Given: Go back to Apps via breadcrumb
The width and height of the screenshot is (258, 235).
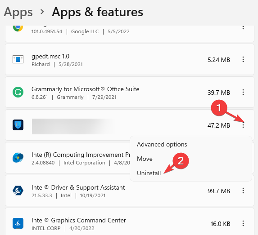Looking at the screenshot, I should [18, 12].
